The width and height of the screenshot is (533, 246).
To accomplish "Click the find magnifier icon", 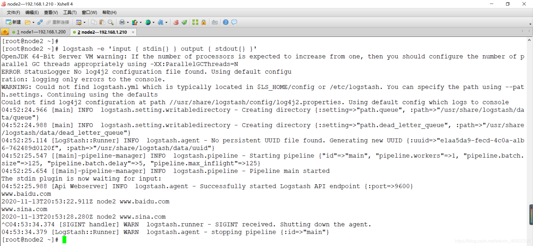I will click(x=110, y=22).
